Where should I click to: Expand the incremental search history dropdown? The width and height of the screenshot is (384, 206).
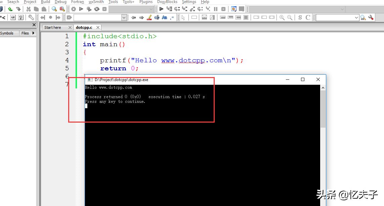pos(124,17)
